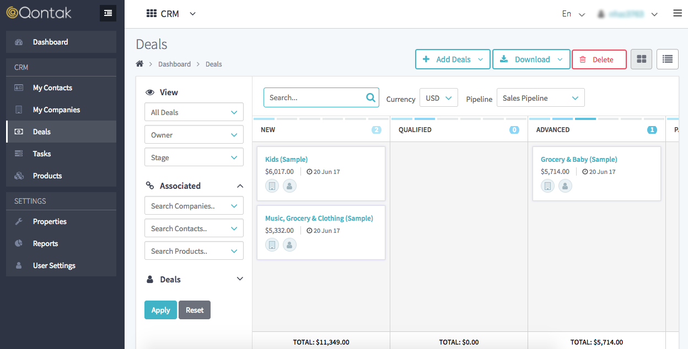The height and width of the screenshot is (349, 688).
Task: Click the TOTAL: $11,349.00 footer
Action: click(321, 342)
